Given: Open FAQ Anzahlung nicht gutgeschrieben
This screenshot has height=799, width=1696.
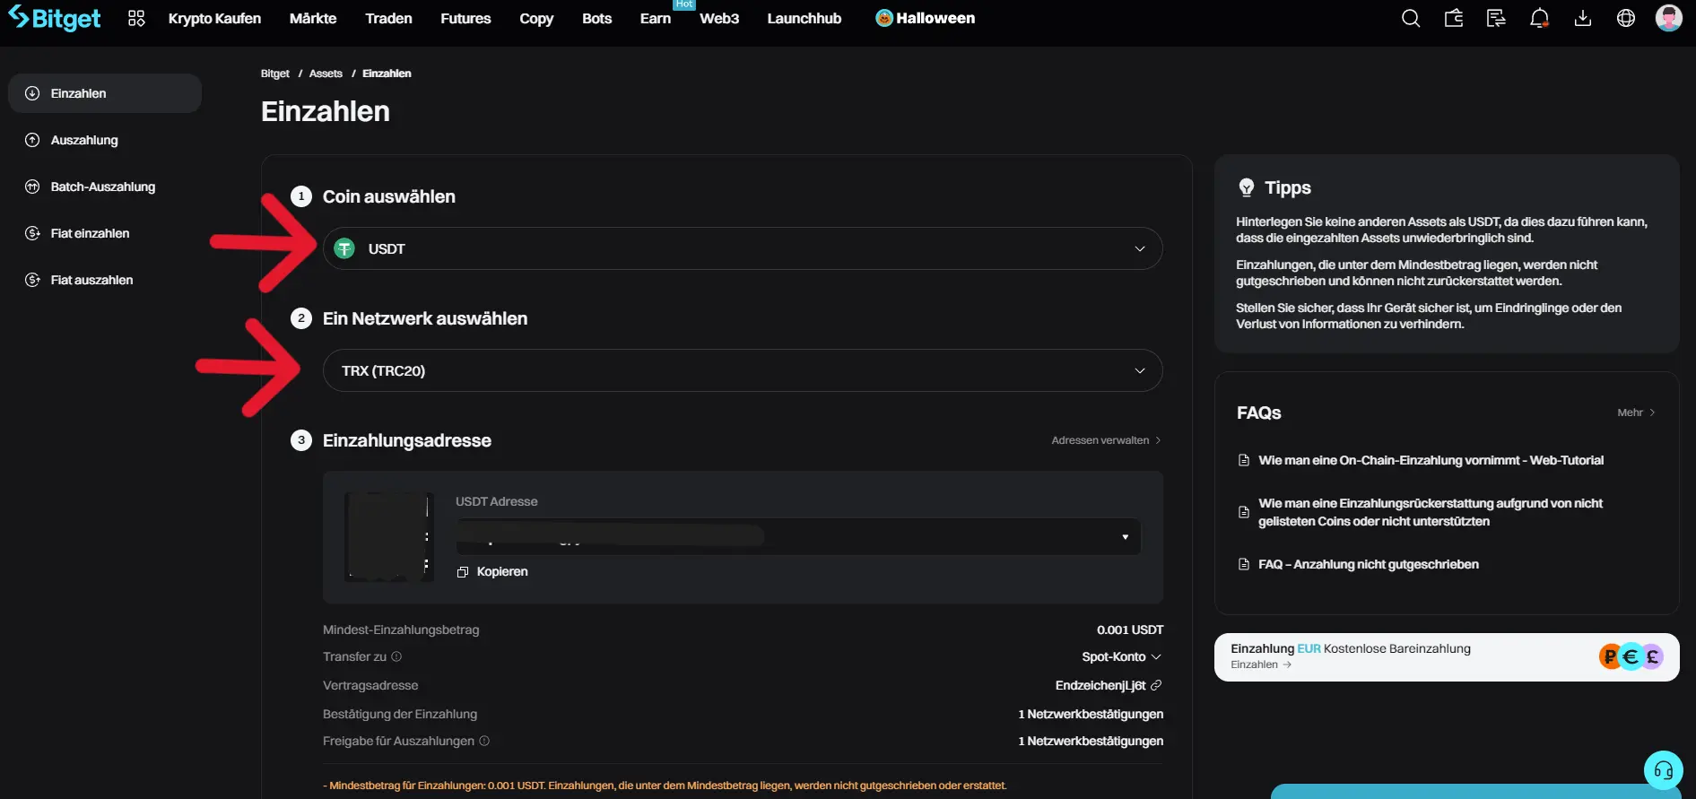Looking at the screenshot, I should coord(1368,564).
